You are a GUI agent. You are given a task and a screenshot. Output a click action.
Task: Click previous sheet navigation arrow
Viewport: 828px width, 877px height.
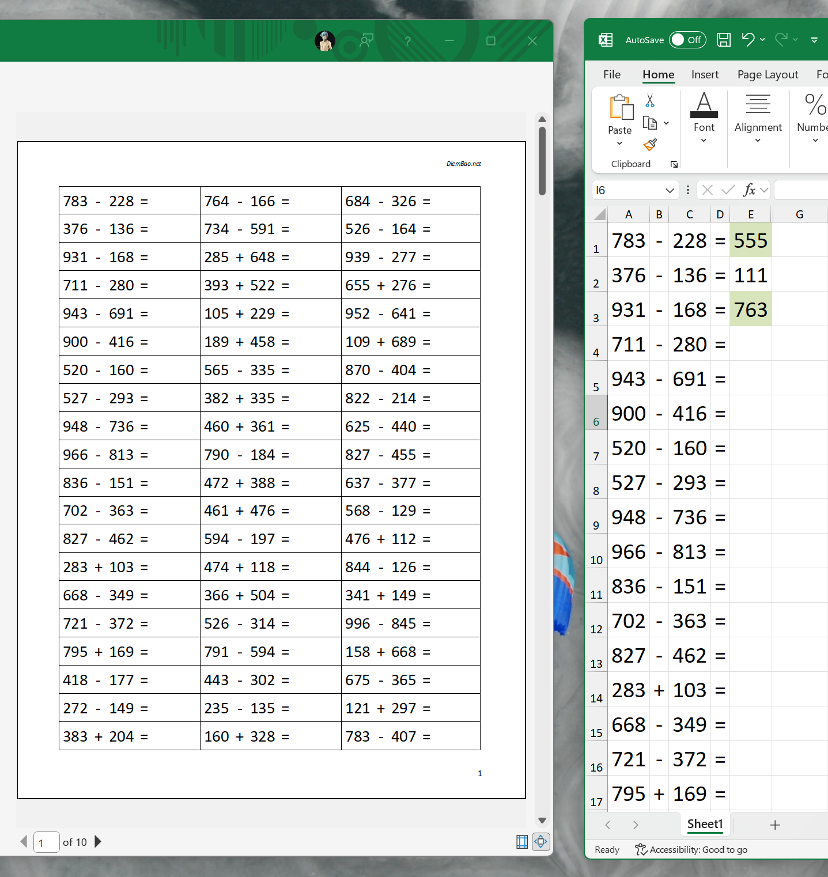click(x=608, y=825)
